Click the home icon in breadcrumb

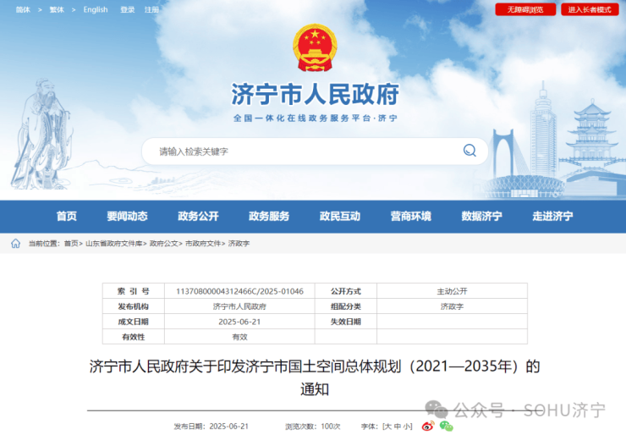point(15,244)
